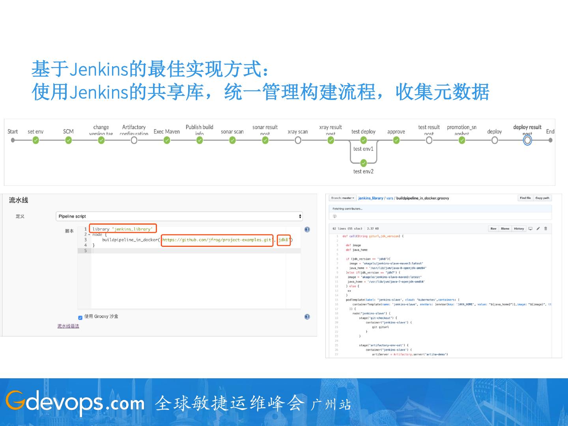
Task: Expand the 'Branch: master' selector
Action: pyautogui.click(x=343, y=198)
